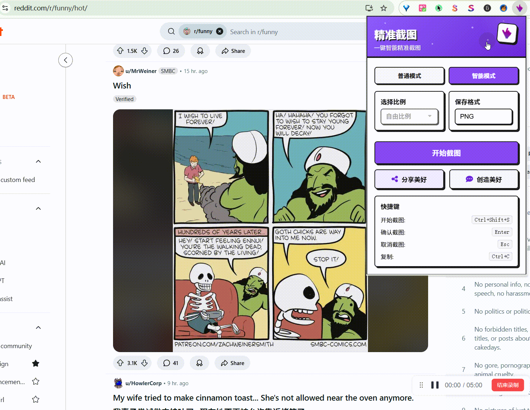The image size is (530, 410).
Task: Pause the screen recording
Action: pos(435,385)
